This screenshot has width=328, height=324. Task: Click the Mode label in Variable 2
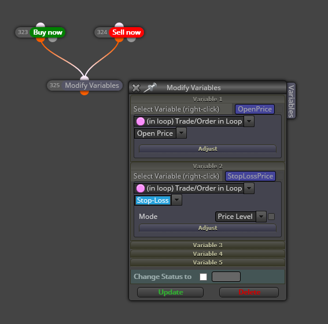(x=148, y=217)
